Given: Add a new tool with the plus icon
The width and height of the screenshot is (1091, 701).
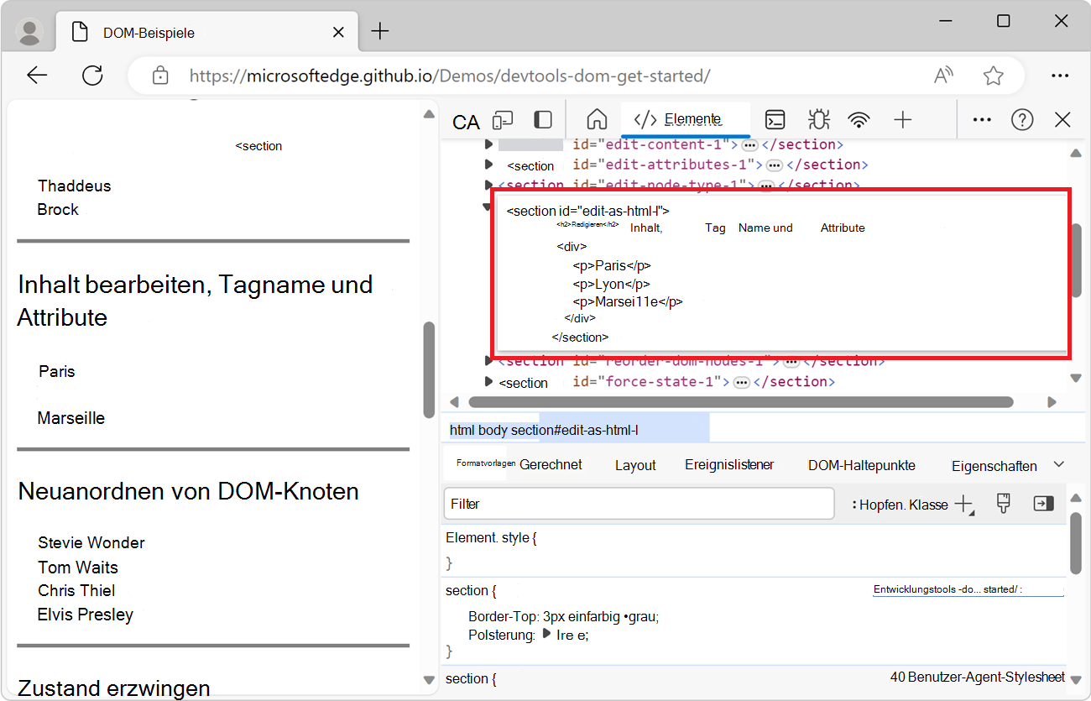Looking at the screenshot, I should 903,120.
